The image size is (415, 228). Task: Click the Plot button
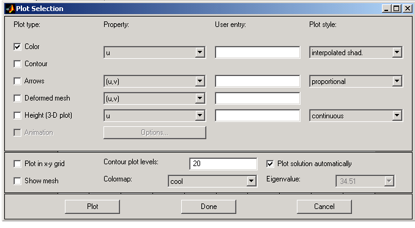92,207
